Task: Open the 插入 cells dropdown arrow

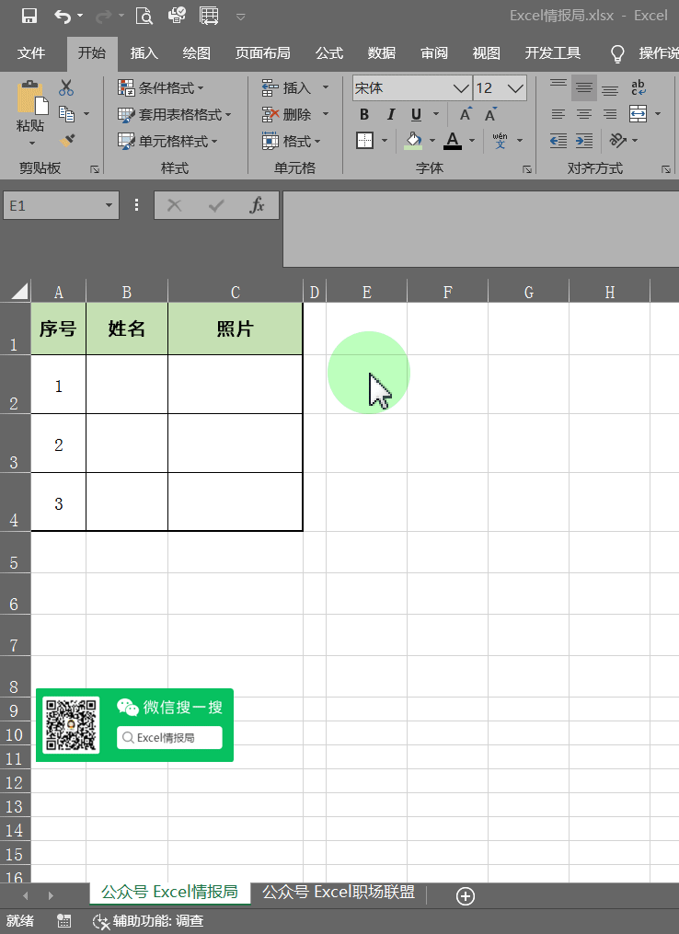Action: click(x=325, y=87)
